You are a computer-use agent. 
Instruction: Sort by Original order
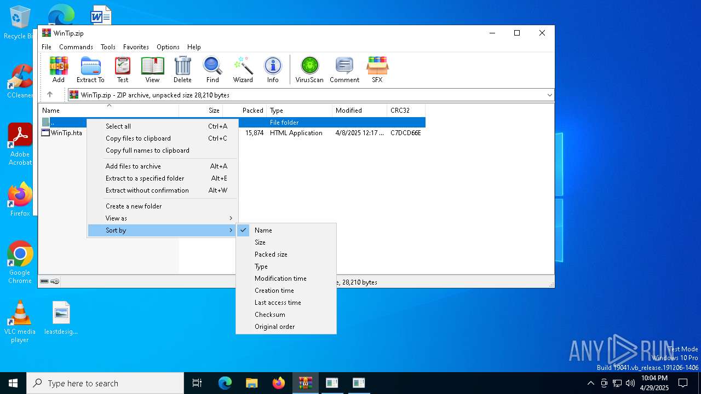pyautogui.click(x=286, y=327)
